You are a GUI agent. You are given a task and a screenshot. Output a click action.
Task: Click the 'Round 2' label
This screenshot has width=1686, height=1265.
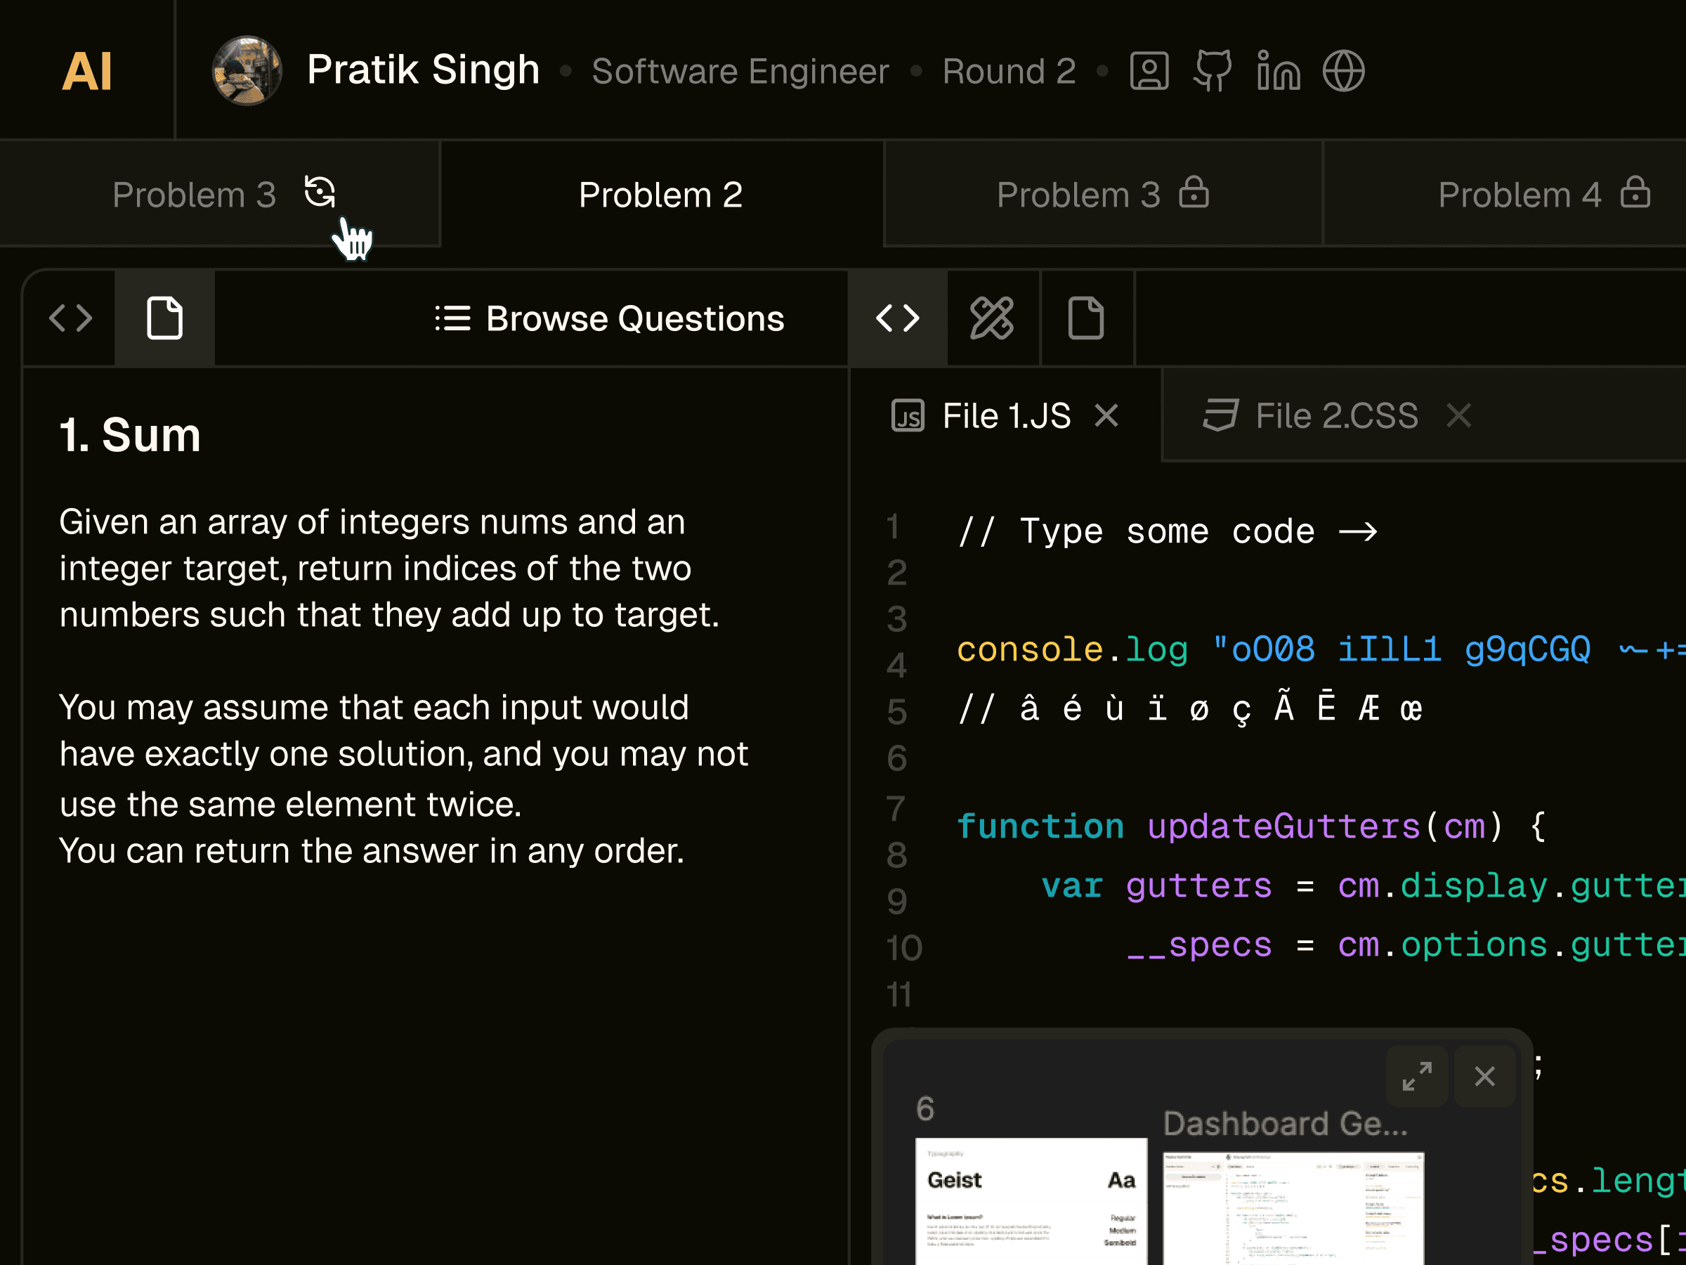pyautogui.click(x=1008, y=71)
